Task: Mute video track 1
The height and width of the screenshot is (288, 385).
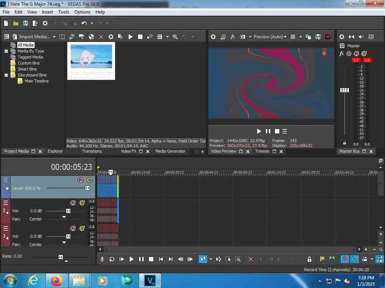Action: tap(80, 180)
